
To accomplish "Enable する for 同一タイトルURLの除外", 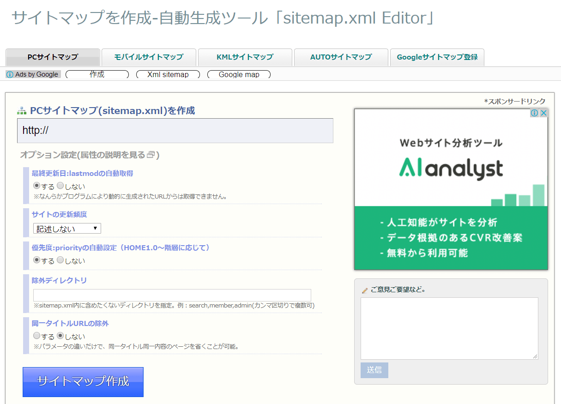I will coord(36,335).
